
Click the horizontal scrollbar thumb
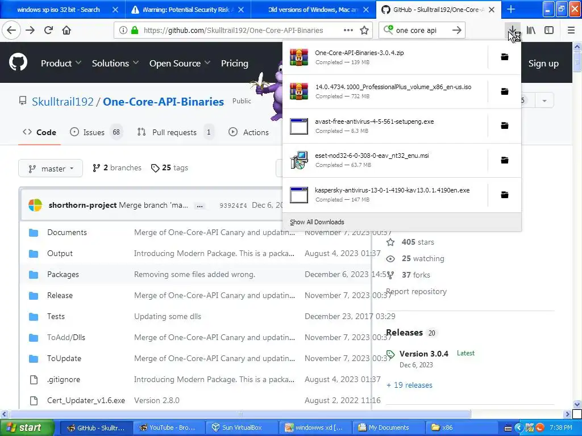click(x=240, y=414)
